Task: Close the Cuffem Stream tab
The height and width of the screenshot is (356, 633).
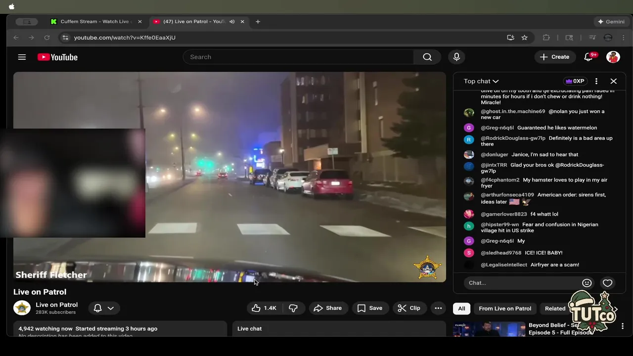Action: point(140,22)
